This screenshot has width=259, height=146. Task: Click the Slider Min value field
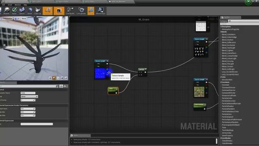click(x=28, y=112)
